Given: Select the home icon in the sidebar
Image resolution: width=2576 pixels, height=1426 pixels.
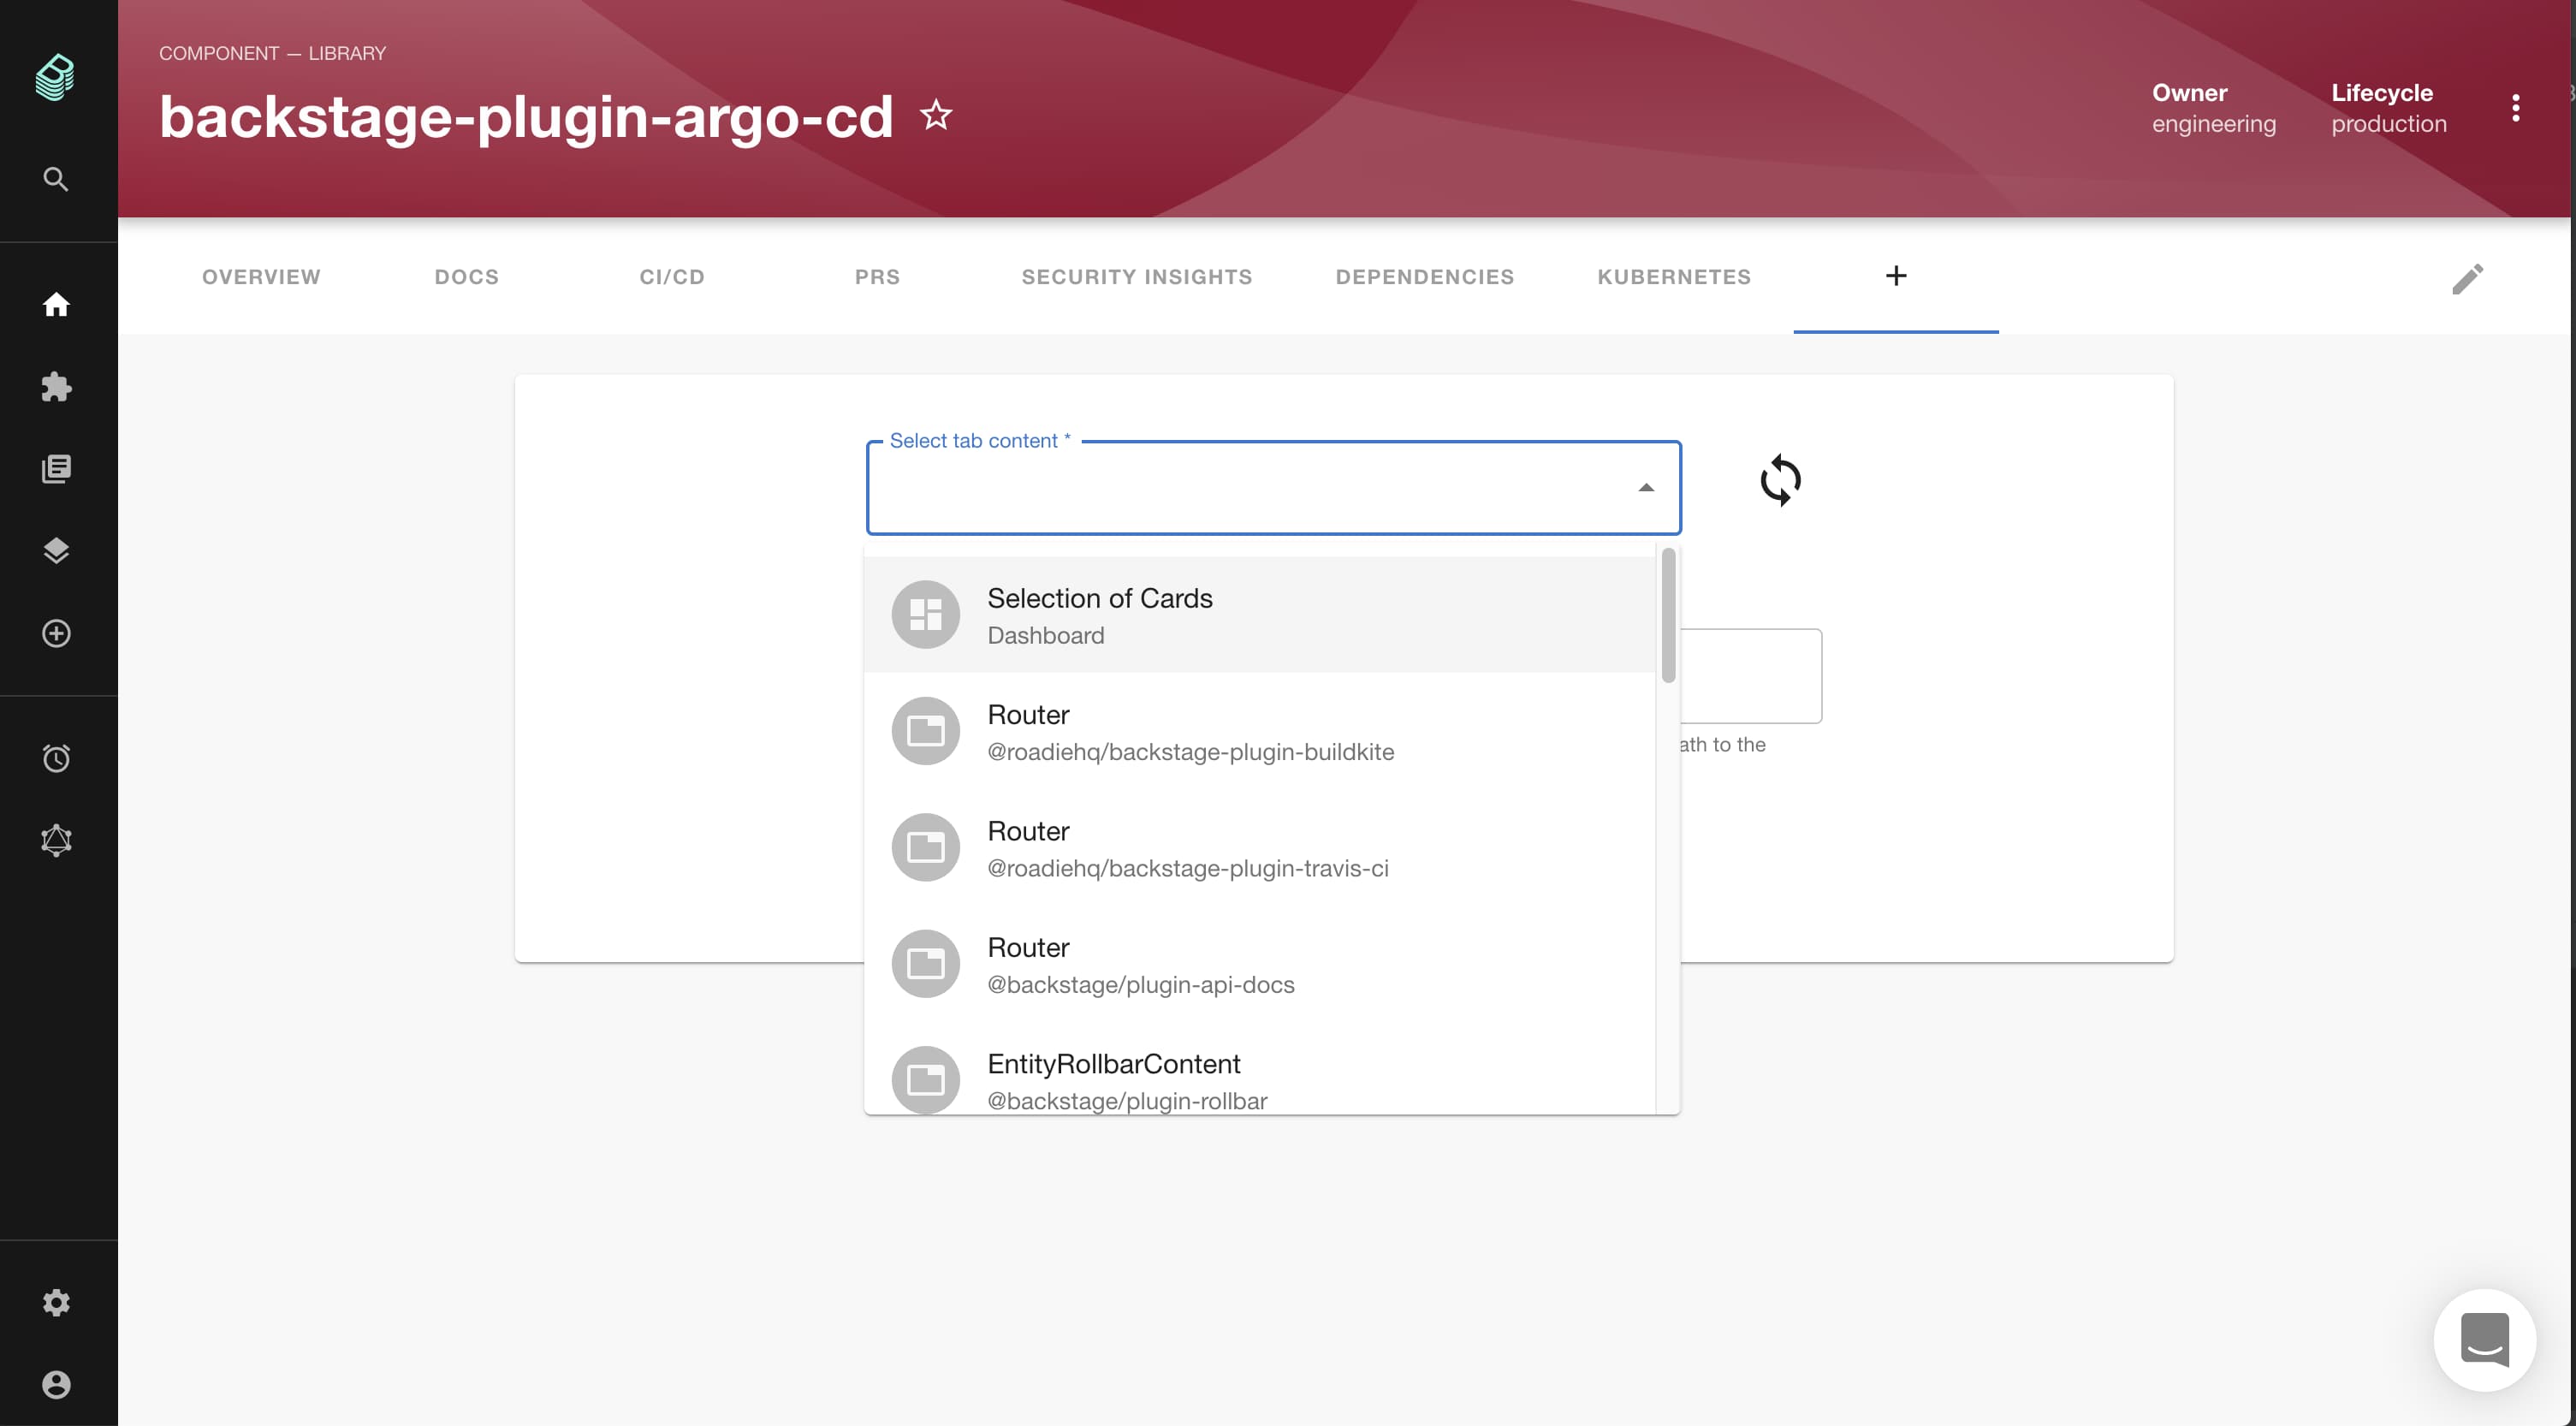Looking at the screenshot, I should click(x=56, y=305).
